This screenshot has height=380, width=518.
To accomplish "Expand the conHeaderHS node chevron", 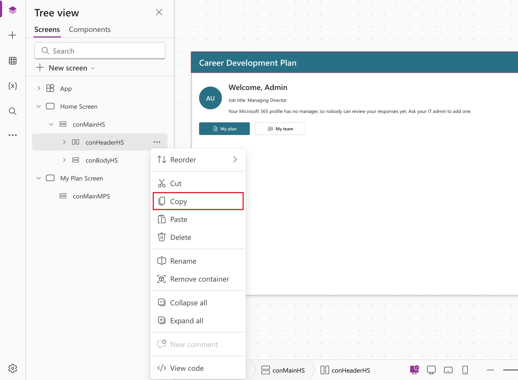I will pyautogui.click(x=64, y=142).
